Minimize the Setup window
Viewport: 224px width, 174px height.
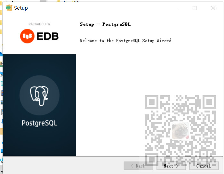click(176, 8)
